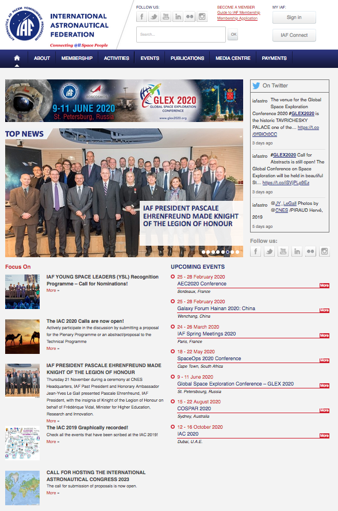338x511 pixels.
Task: Click the IAF Connect button
Action: point(294,35)
